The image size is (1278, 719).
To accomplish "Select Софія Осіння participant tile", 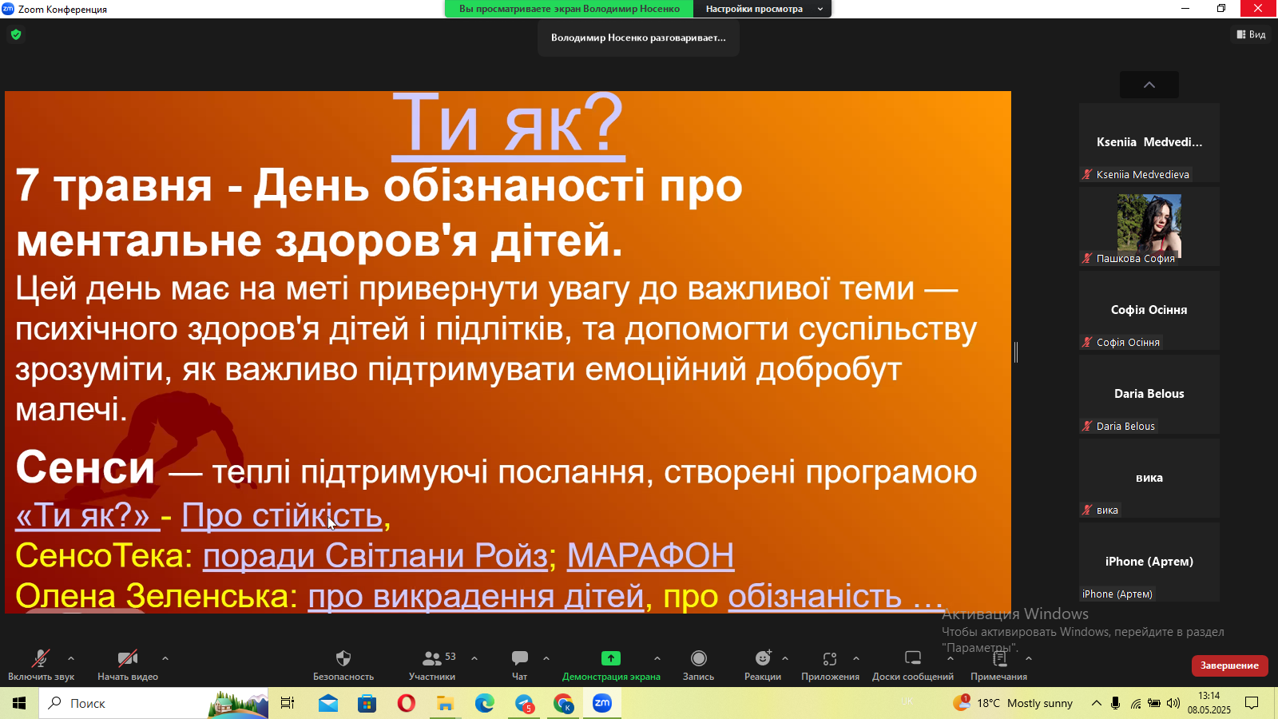I will coord(1149,310).
